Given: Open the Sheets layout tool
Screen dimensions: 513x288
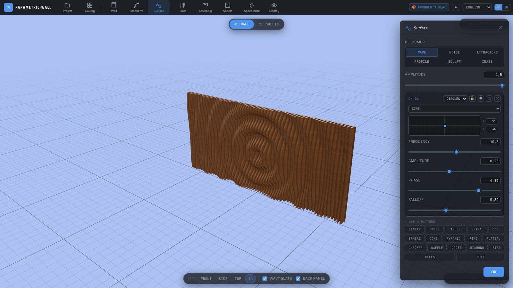Looking at the screenshot, I should pyautogui.click(x=228, y=7).
